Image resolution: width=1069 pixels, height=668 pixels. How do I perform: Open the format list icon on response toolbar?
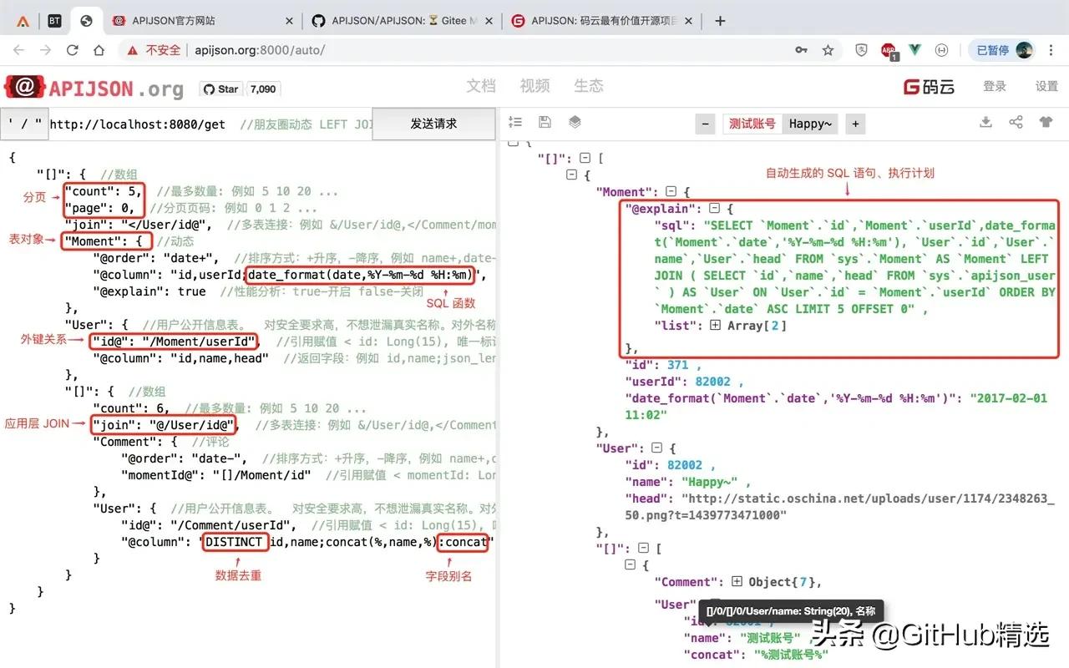coord(515,122)
